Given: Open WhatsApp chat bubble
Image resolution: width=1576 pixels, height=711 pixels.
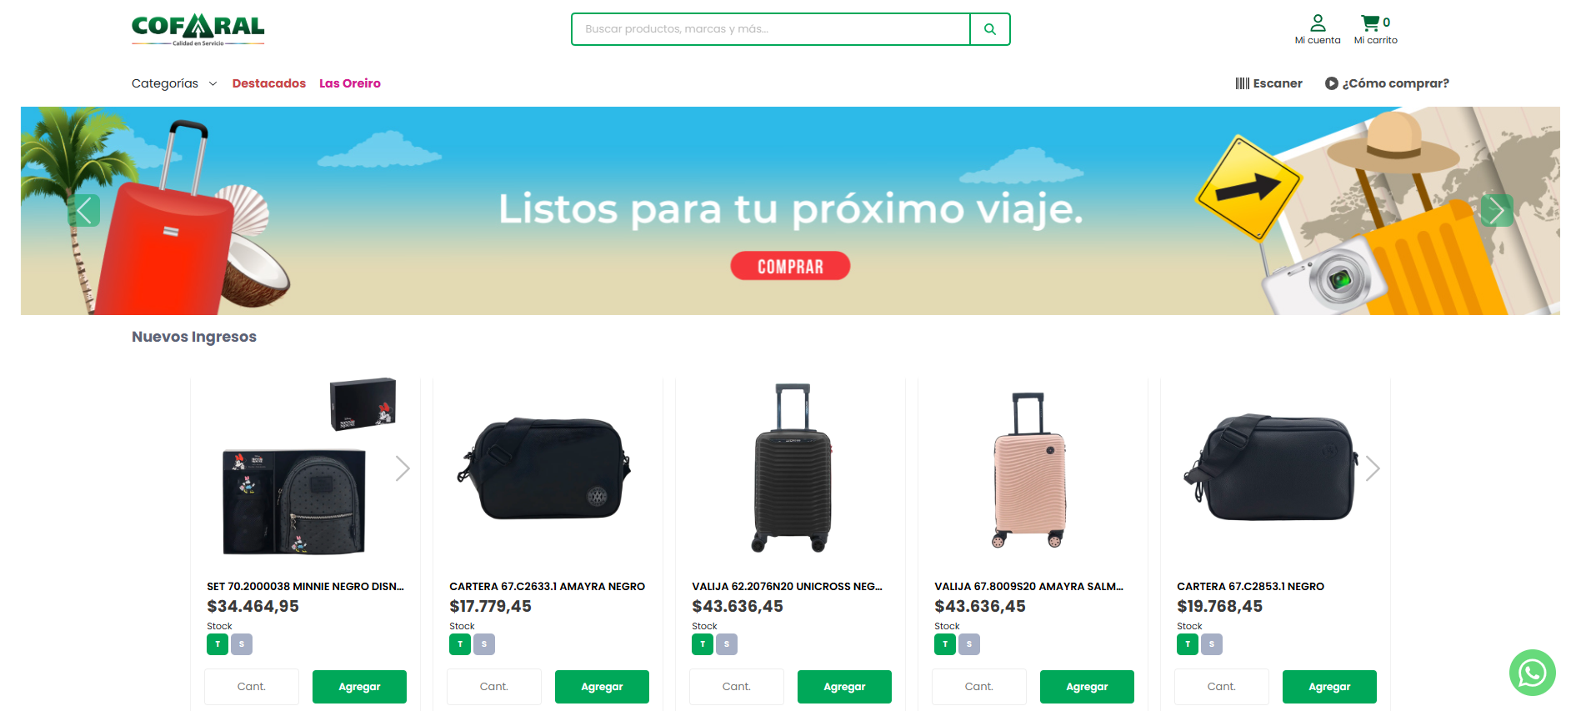Looking at the screenshot, I should [1532, 673].
